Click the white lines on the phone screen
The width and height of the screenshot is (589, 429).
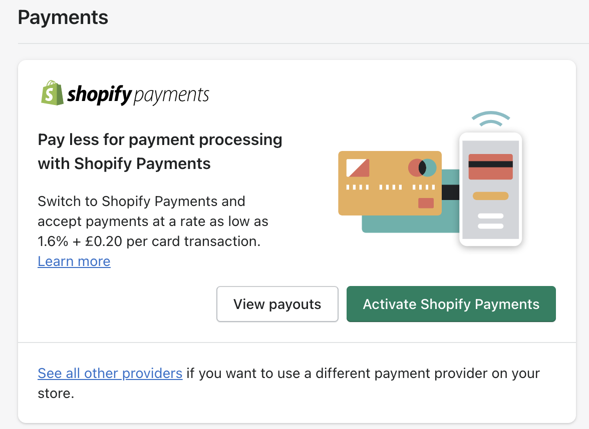coord(490,221)
